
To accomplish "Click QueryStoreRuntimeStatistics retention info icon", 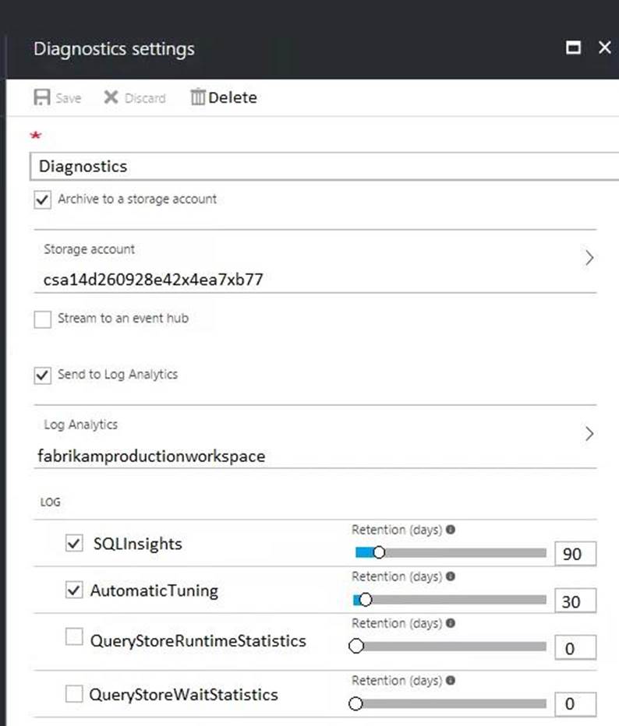I will click(451, 623).
